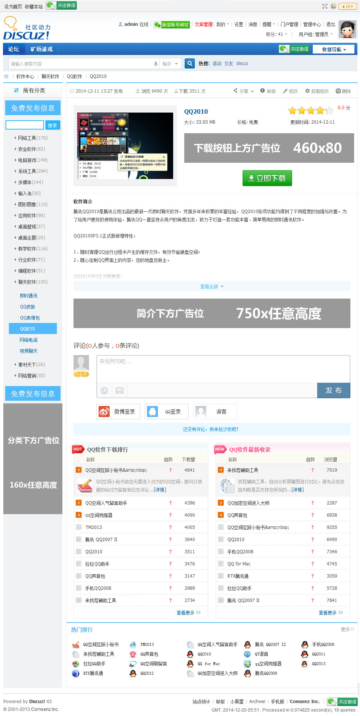Open the 快捷导航 dropdown
This screenshot has width=360, height=716.
334,49
